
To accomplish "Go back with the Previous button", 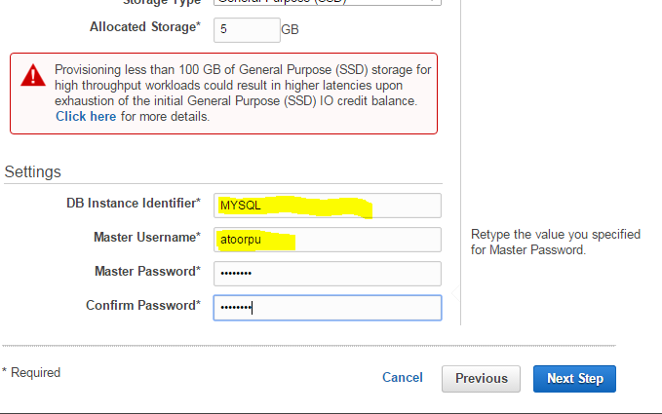I will [x=482, y=378].
